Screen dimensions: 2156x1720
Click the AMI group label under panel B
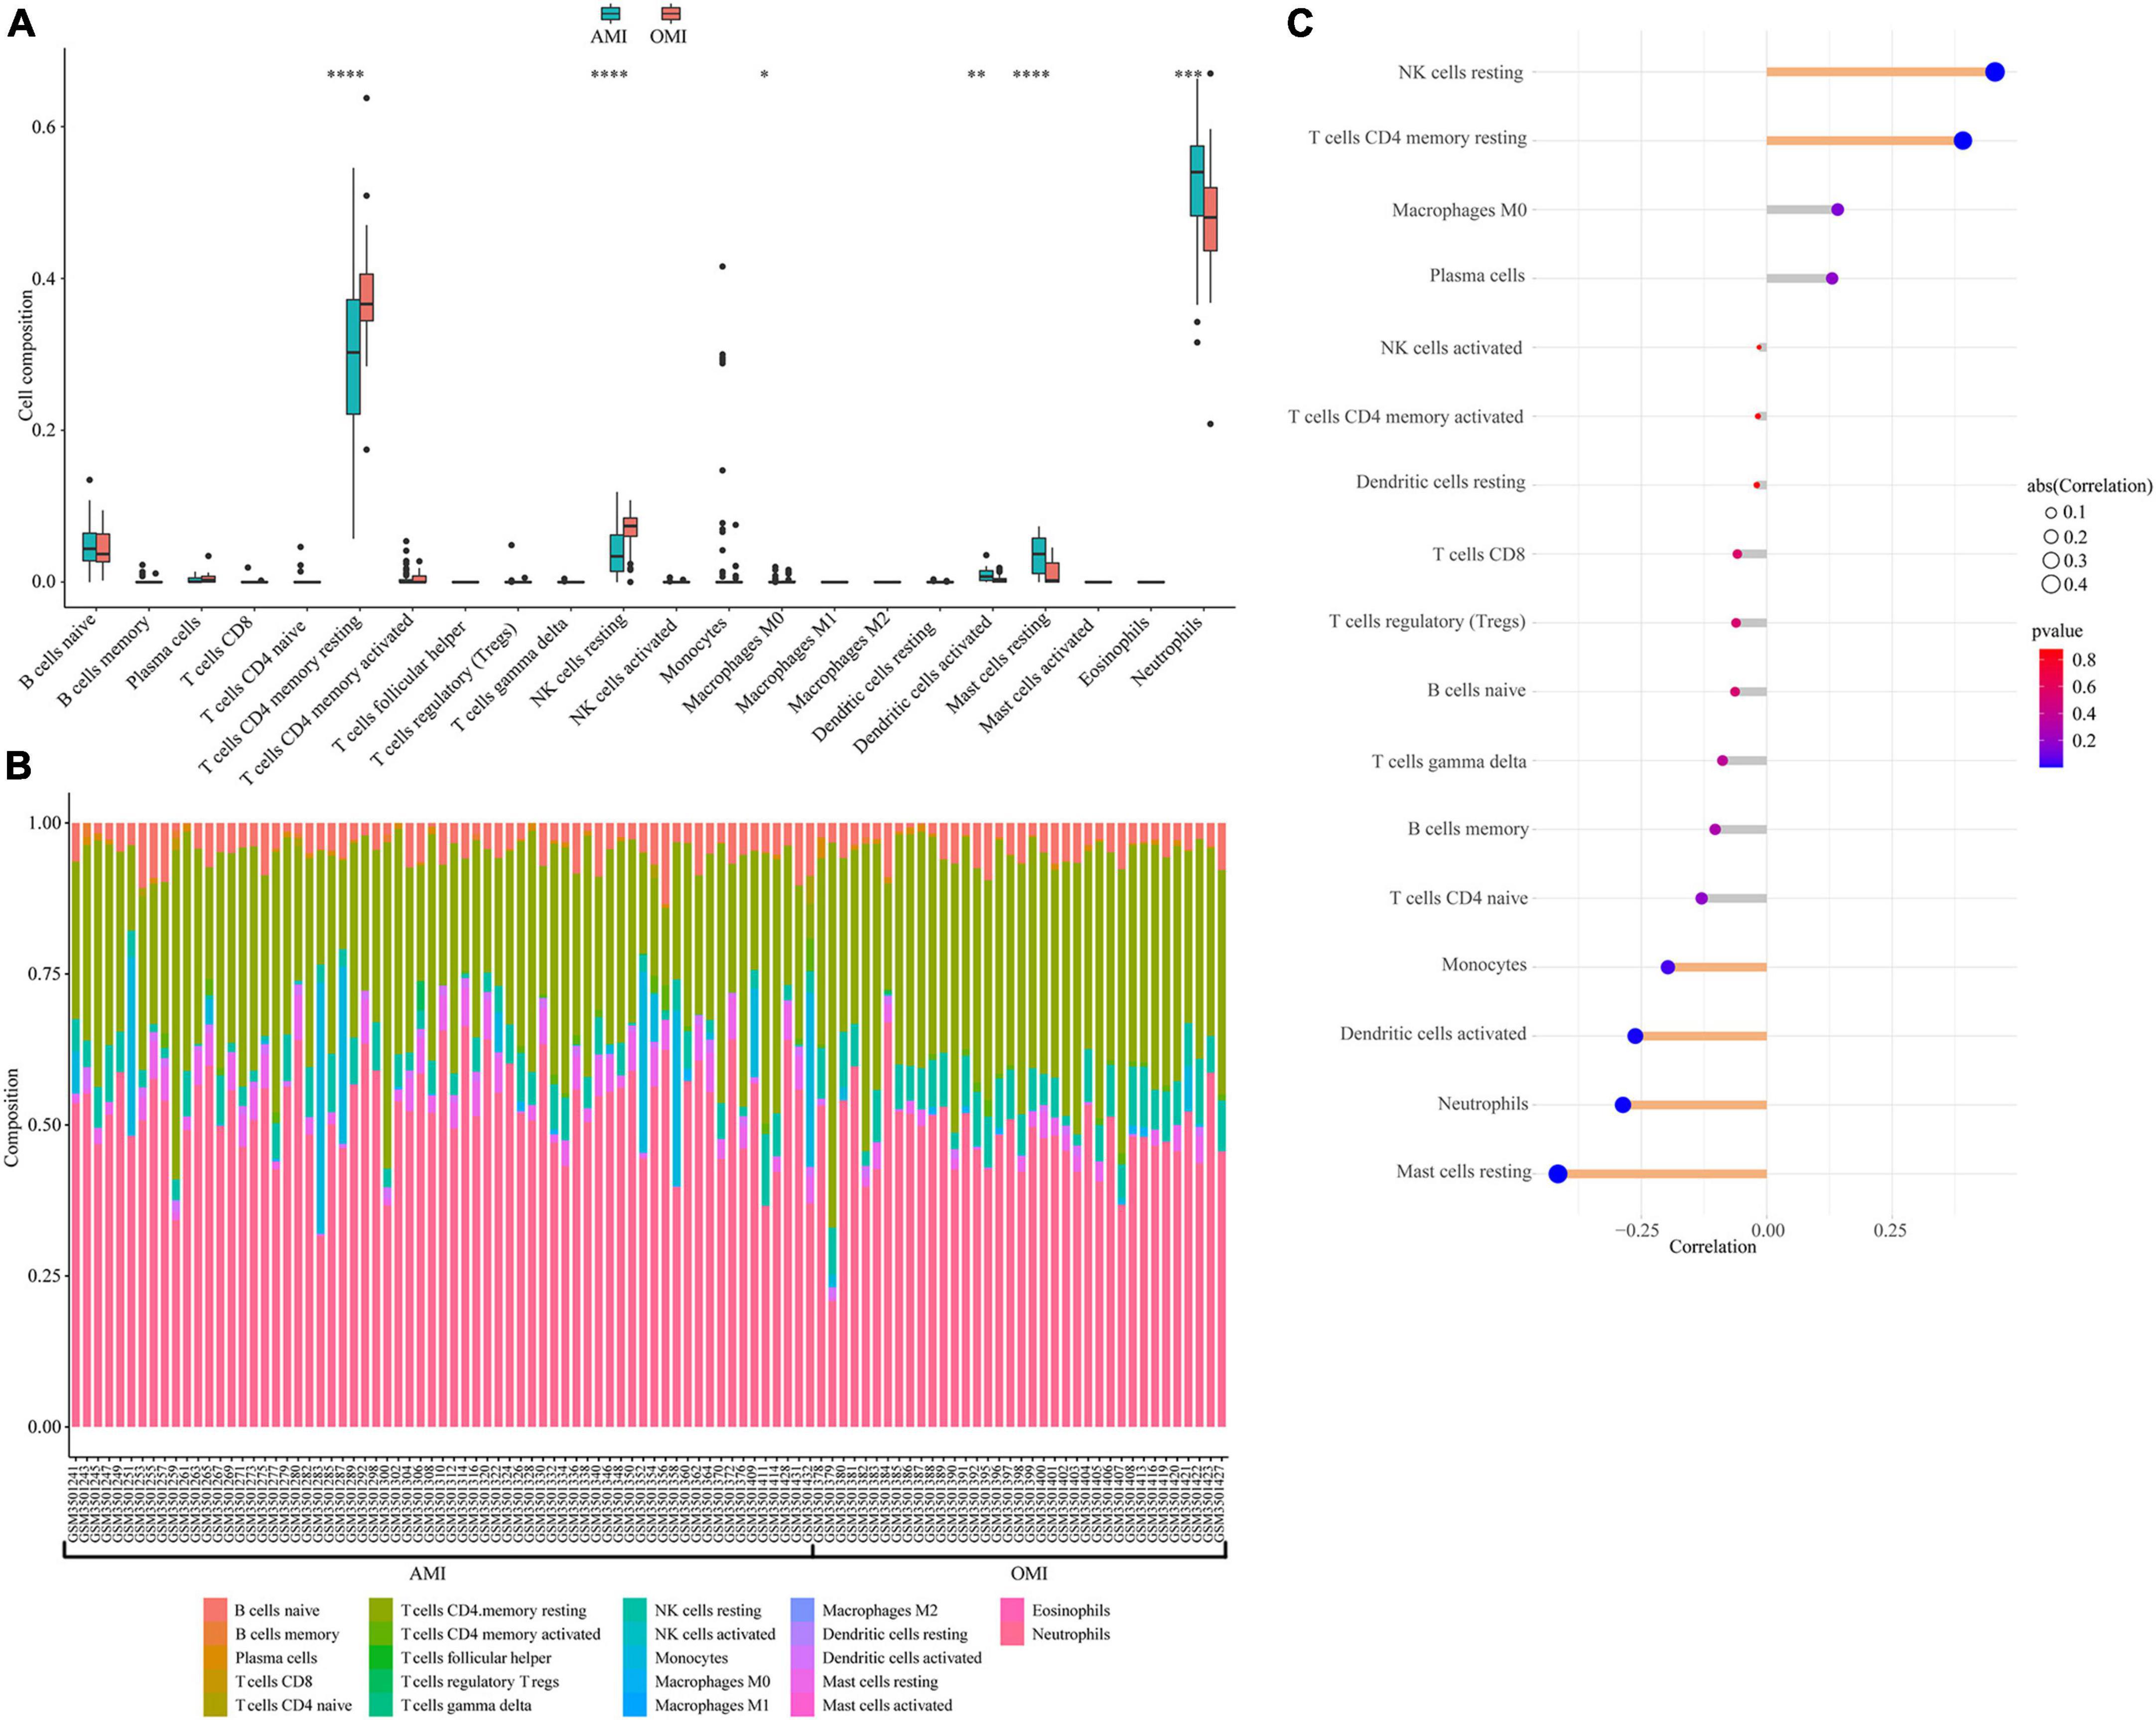pos(428,1573)
